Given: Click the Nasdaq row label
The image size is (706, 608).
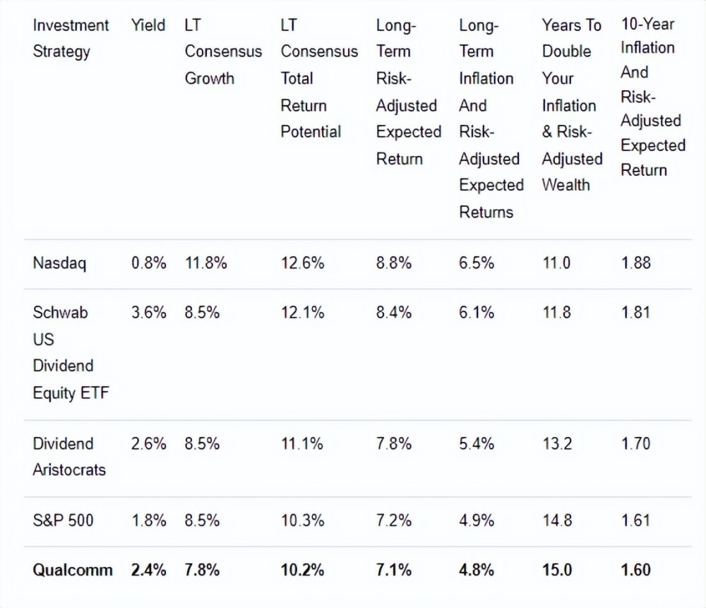Looking at the screenshot, I should pos(59,263).
